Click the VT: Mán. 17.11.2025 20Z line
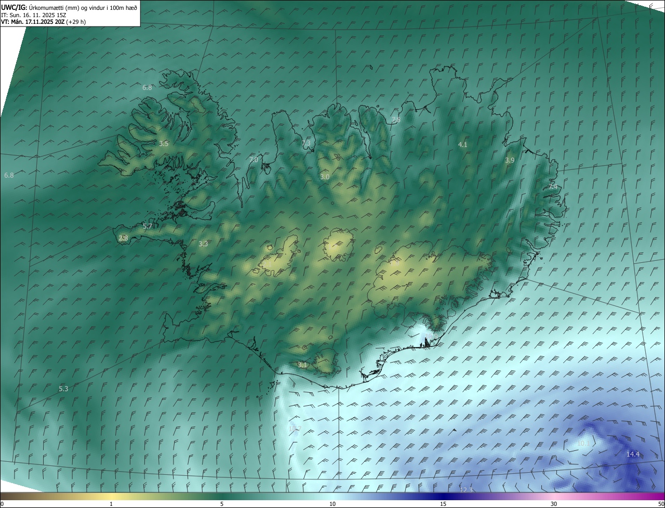 click(43, 22)
